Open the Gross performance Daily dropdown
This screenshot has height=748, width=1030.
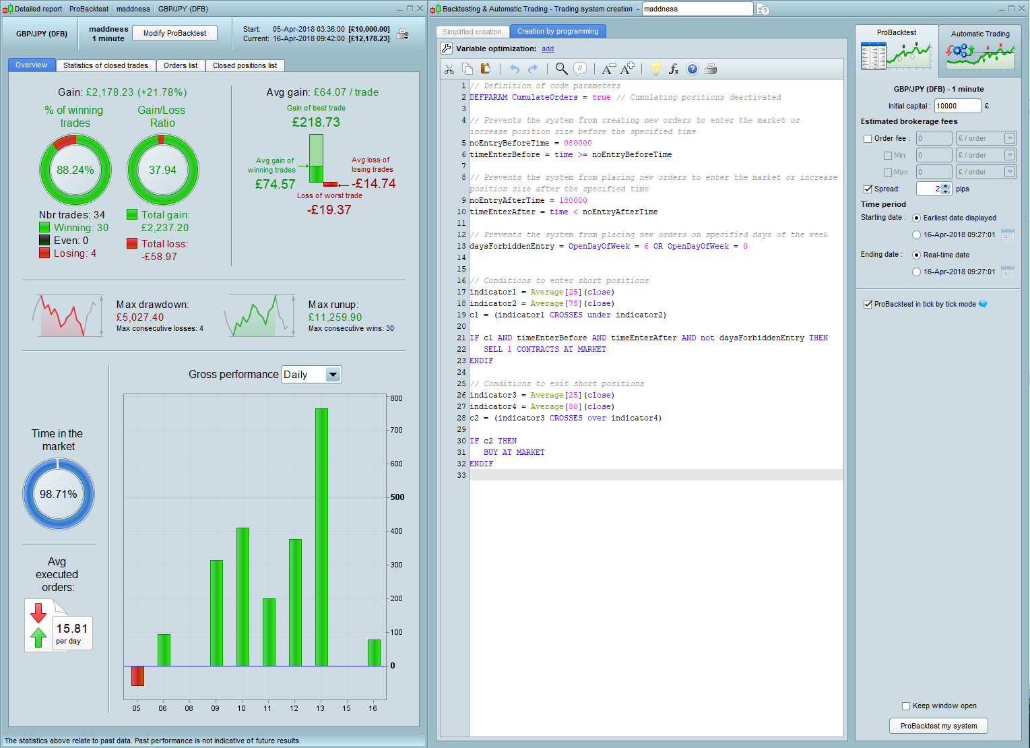(x=333, y=375)
